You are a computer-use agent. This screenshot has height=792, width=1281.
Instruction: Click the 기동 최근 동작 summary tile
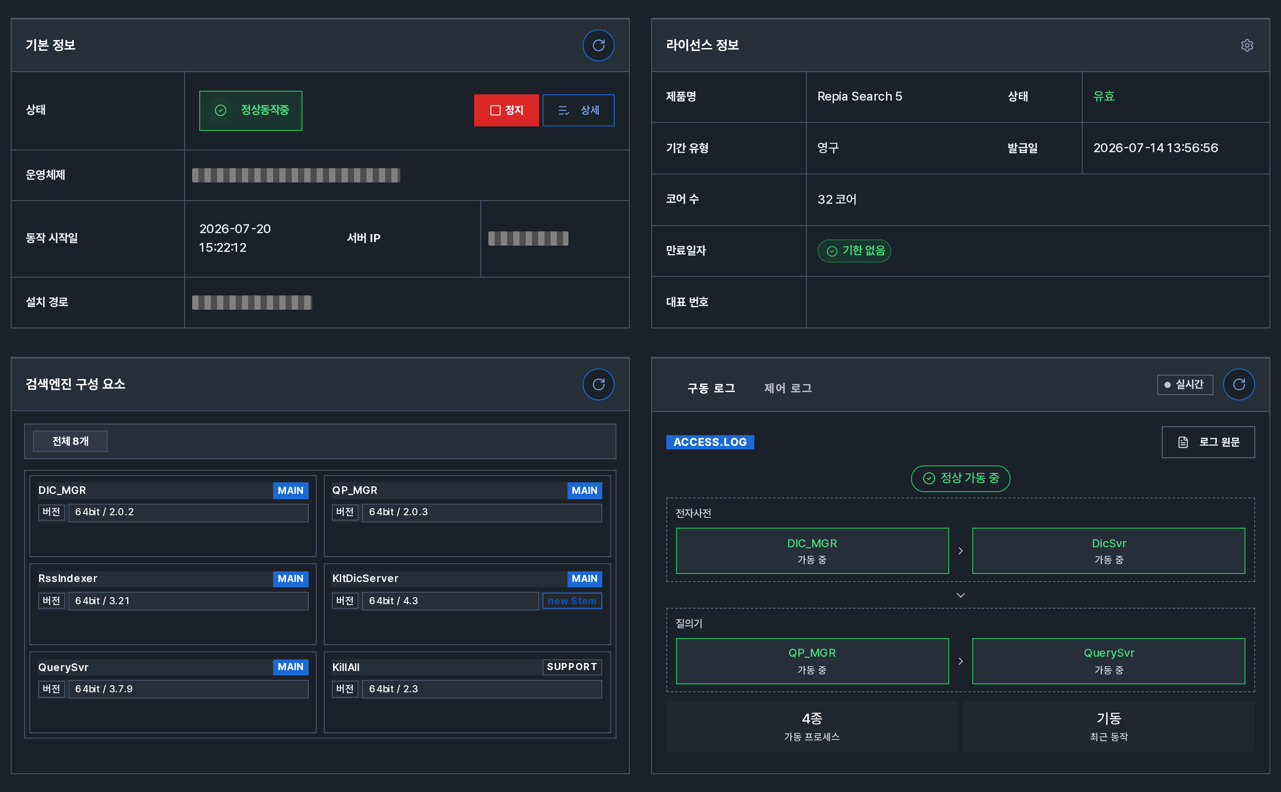tap(1108, 727)
